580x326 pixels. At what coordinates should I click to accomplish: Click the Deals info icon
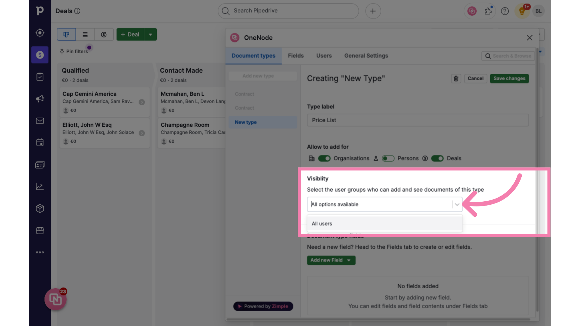coord(77,11)
